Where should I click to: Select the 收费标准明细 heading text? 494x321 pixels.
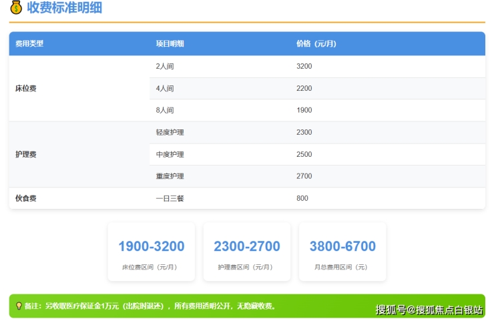click(64, 9)
